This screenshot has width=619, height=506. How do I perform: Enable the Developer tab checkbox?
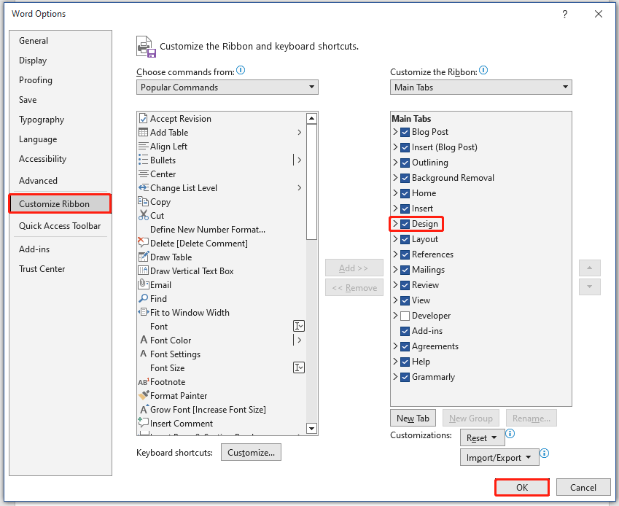[x=405, y=315]
